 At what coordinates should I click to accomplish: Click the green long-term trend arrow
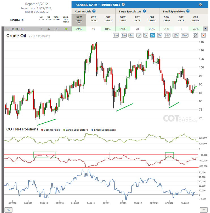point(66,29)
